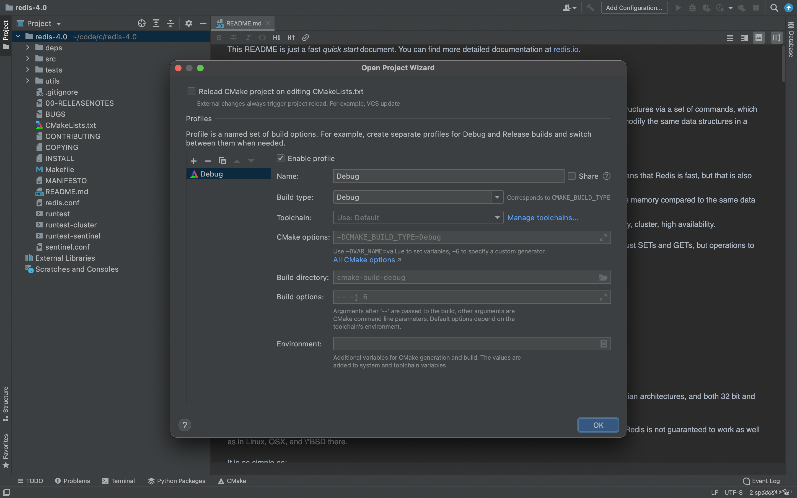The height and width of the screenshot is (498, 797).
Task: Open the Terminal tool window tab
Action: [118, 481]
